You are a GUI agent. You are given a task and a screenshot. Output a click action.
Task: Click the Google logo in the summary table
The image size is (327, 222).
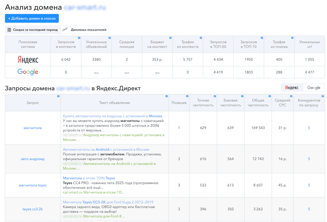coord(28,72)
